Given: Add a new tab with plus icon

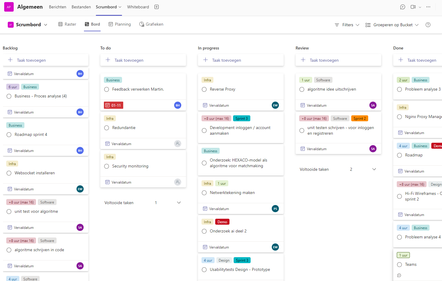Looking at the screenshot, I should click(157, 7).
